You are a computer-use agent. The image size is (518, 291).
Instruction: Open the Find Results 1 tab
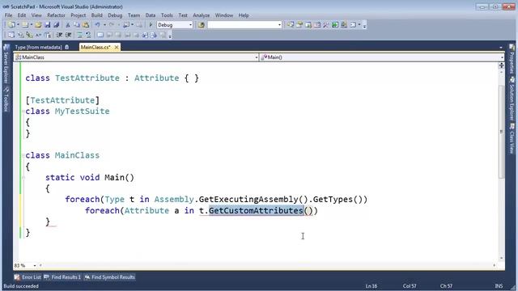click(x=62, y=277)
